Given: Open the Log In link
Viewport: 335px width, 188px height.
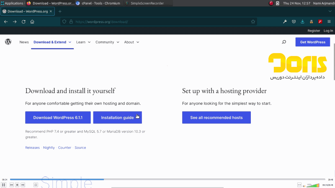Looking at the screenshot, I should click(328, 30).
